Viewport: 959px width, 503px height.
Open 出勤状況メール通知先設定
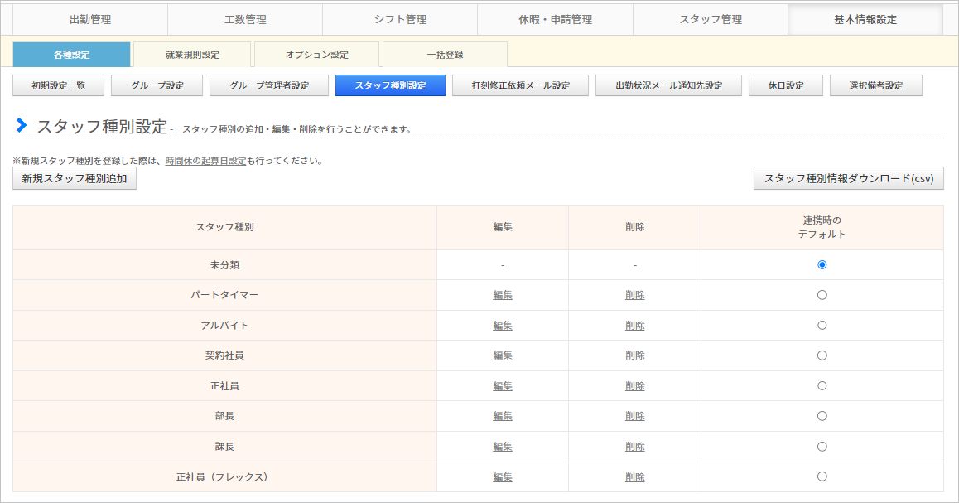(668, 85)
